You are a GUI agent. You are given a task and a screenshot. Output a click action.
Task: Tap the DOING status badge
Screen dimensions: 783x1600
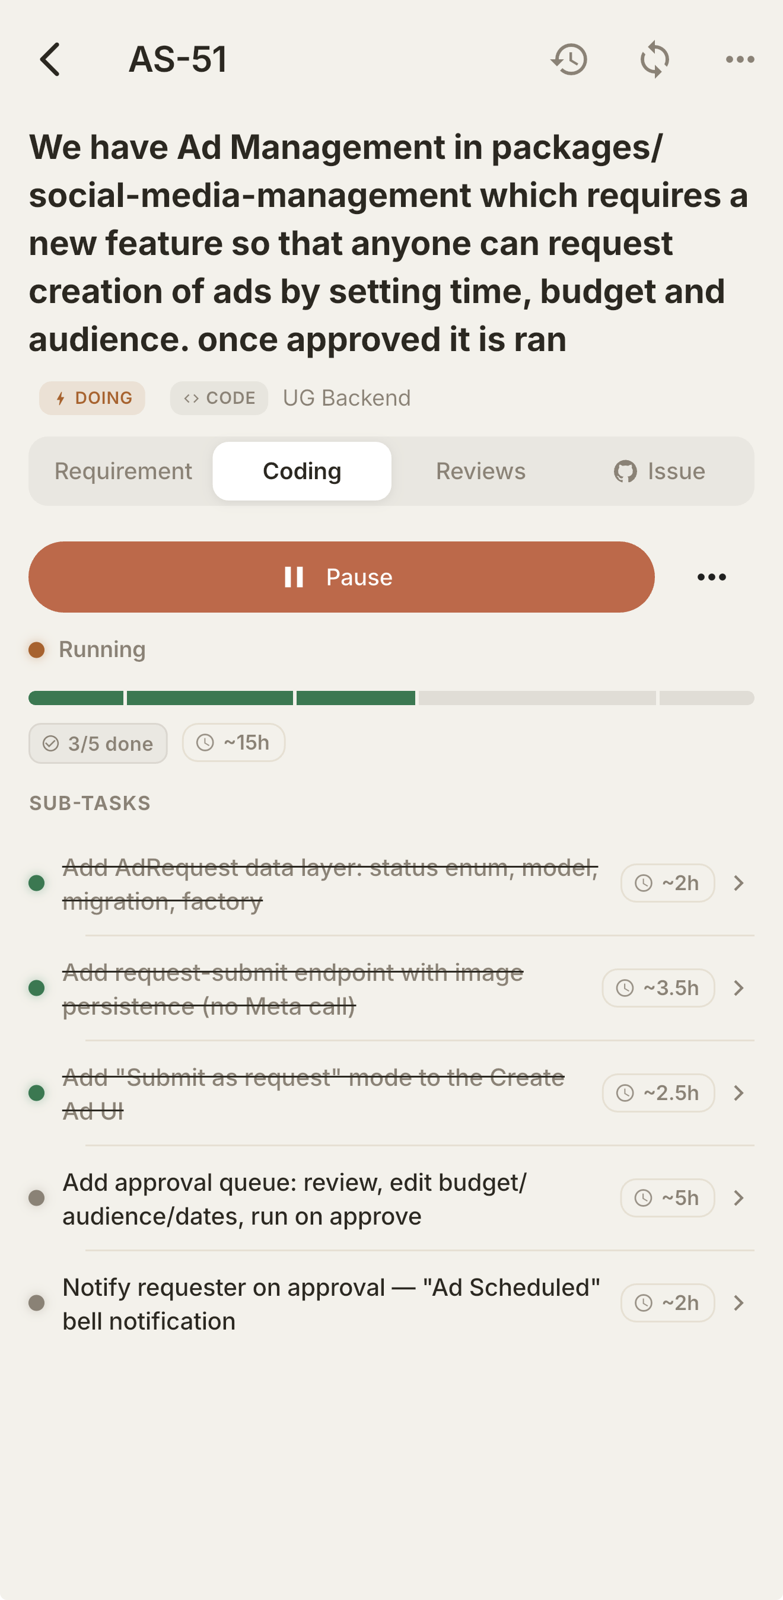coord(92,398)
